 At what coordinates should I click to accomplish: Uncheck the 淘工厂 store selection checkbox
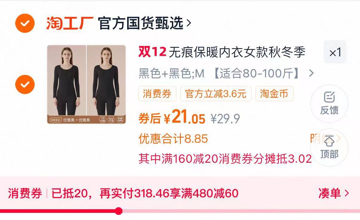click(x=25, y=23)
